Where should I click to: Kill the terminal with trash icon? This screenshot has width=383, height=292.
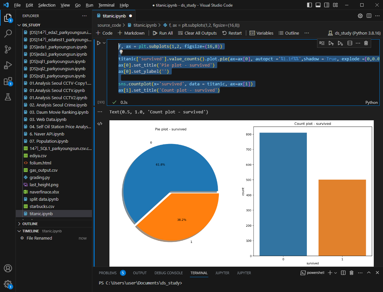point(351,273)
